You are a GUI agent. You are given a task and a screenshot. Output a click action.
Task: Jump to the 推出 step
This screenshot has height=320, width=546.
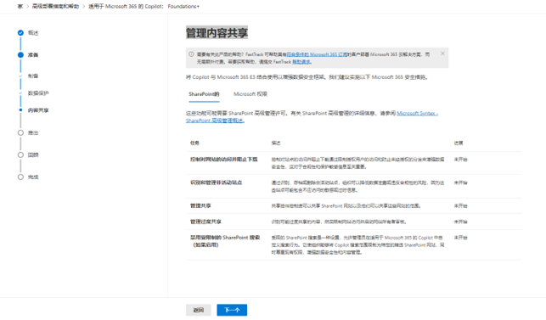[x=33, y=132]
